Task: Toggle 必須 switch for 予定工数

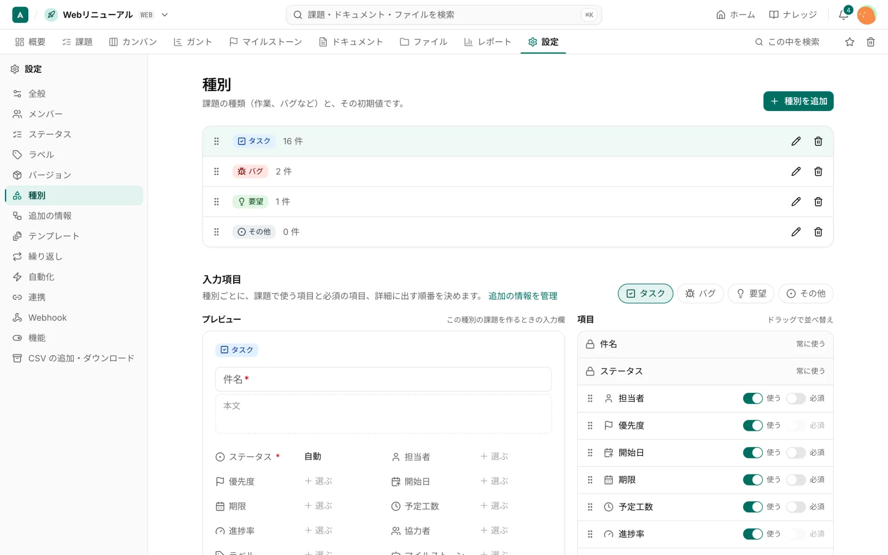Action: click(x=795, y=507)
